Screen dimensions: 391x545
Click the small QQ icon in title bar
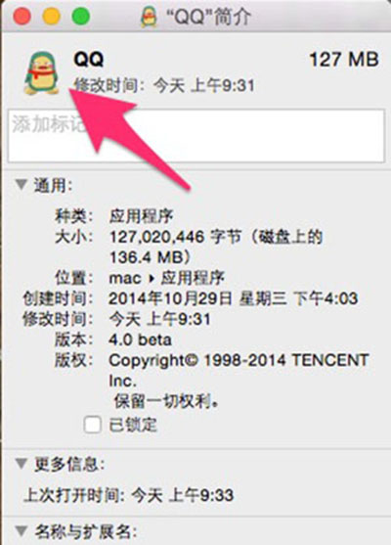coord(149,17)
